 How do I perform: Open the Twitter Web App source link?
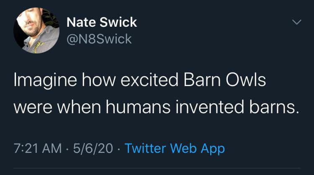pos(175,148)
